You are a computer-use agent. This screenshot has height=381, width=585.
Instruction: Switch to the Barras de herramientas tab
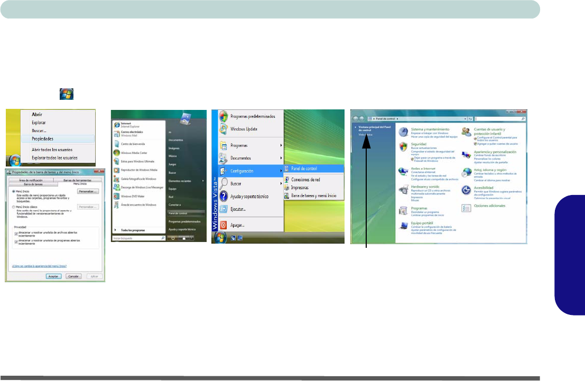click(x=77, y=180)
